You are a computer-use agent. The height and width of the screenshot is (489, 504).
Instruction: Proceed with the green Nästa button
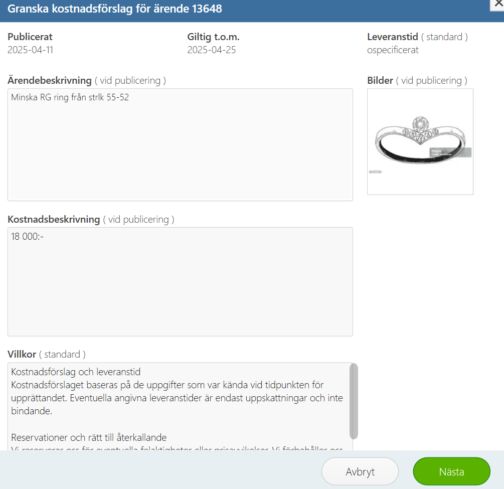tap(452, 471)
